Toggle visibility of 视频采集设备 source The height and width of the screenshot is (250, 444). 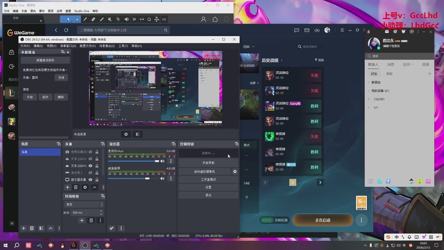pos(90,152)
